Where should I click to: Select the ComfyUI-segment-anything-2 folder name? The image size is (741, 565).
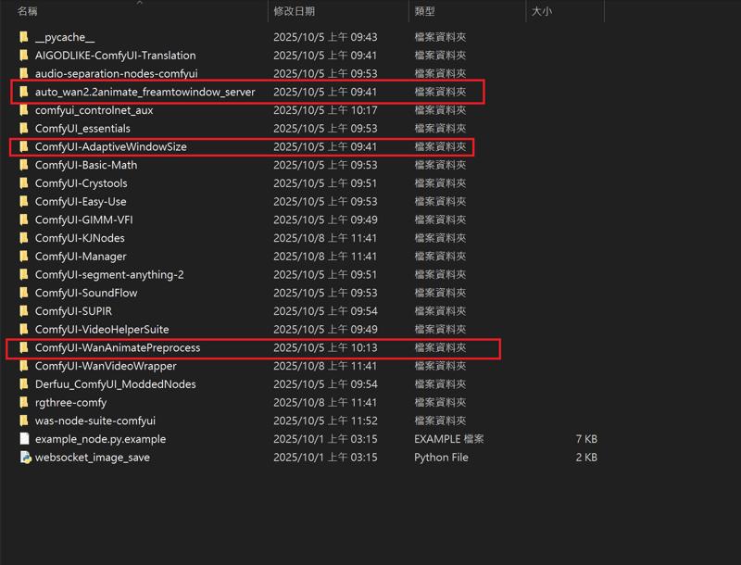[109, 274]
